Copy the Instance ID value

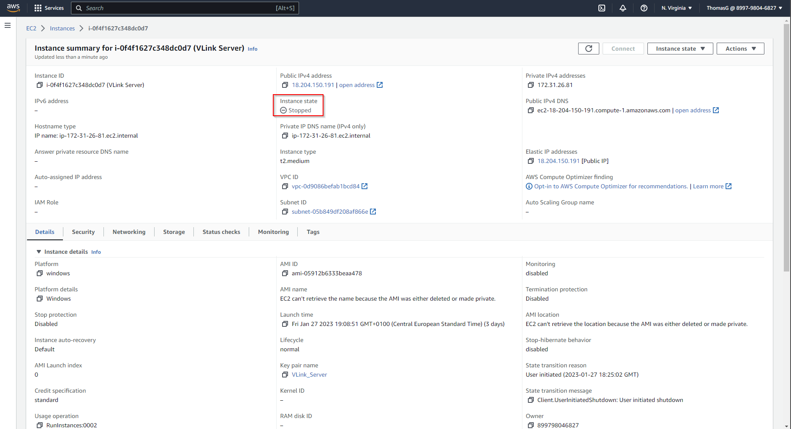click(40, 85)
